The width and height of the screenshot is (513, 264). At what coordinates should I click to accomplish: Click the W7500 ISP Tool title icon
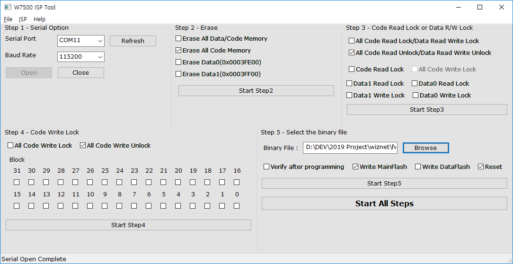click(x=8, y=7)
